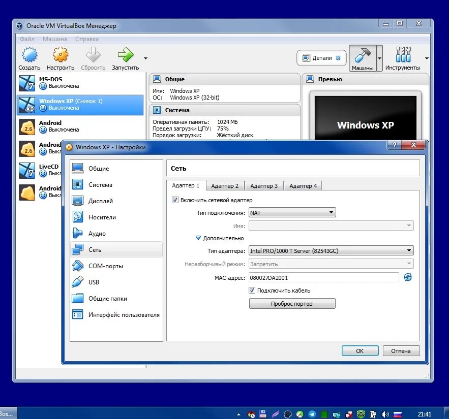This screenshot has width=449, height=419.
Task: Open the Справка menu
Action: [x=87, y=39]
